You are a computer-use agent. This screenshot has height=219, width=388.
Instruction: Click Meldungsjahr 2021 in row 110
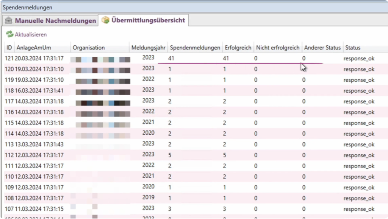148,176
